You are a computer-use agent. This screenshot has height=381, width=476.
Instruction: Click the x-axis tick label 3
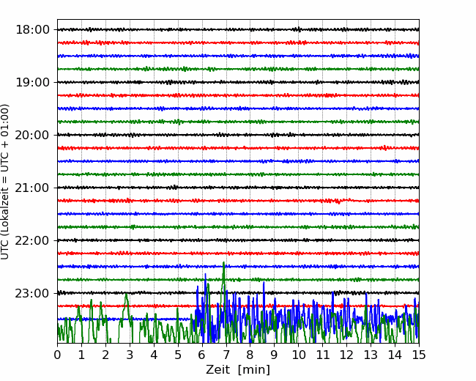[x=130, y=355]
